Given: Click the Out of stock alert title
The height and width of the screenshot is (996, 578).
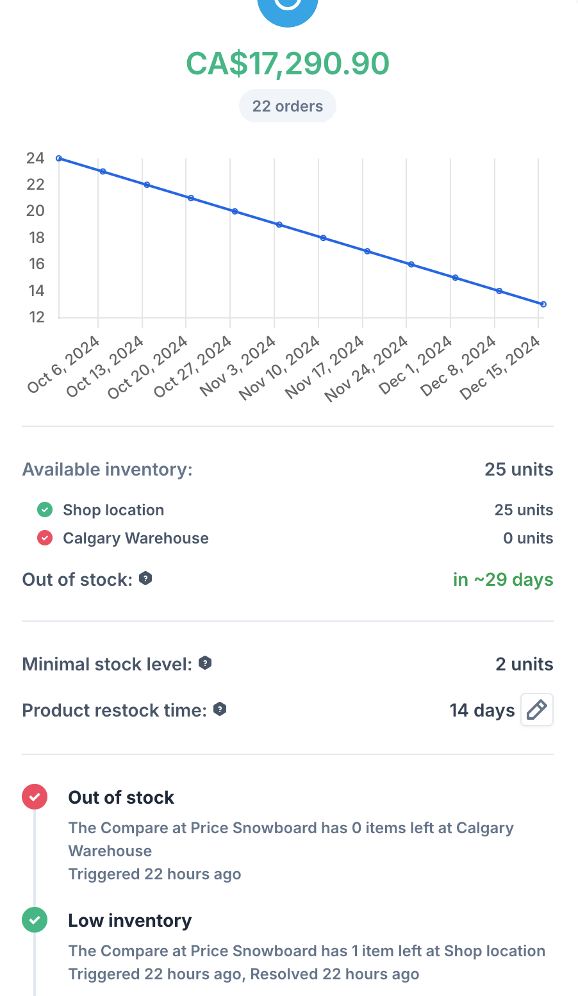Looking at the screenshot, I should [x=121, y=797].
